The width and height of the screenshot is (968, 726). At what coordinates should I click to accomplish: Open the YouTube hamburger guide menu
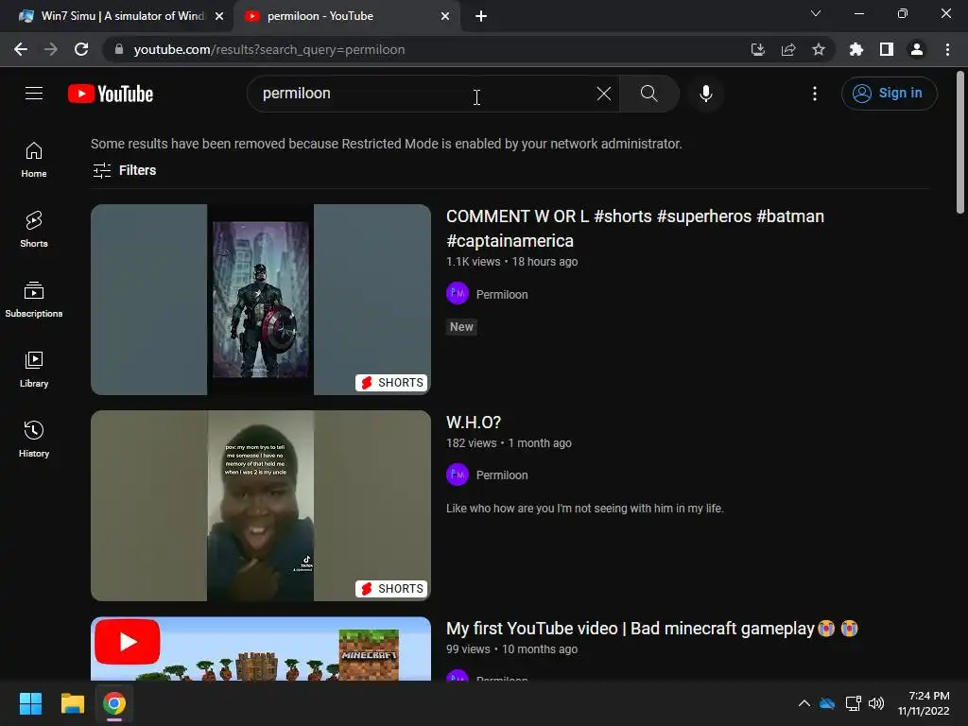click(34, 94)
